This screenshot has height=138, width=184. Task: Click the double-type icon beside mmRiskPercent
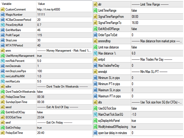click(3, 61)
